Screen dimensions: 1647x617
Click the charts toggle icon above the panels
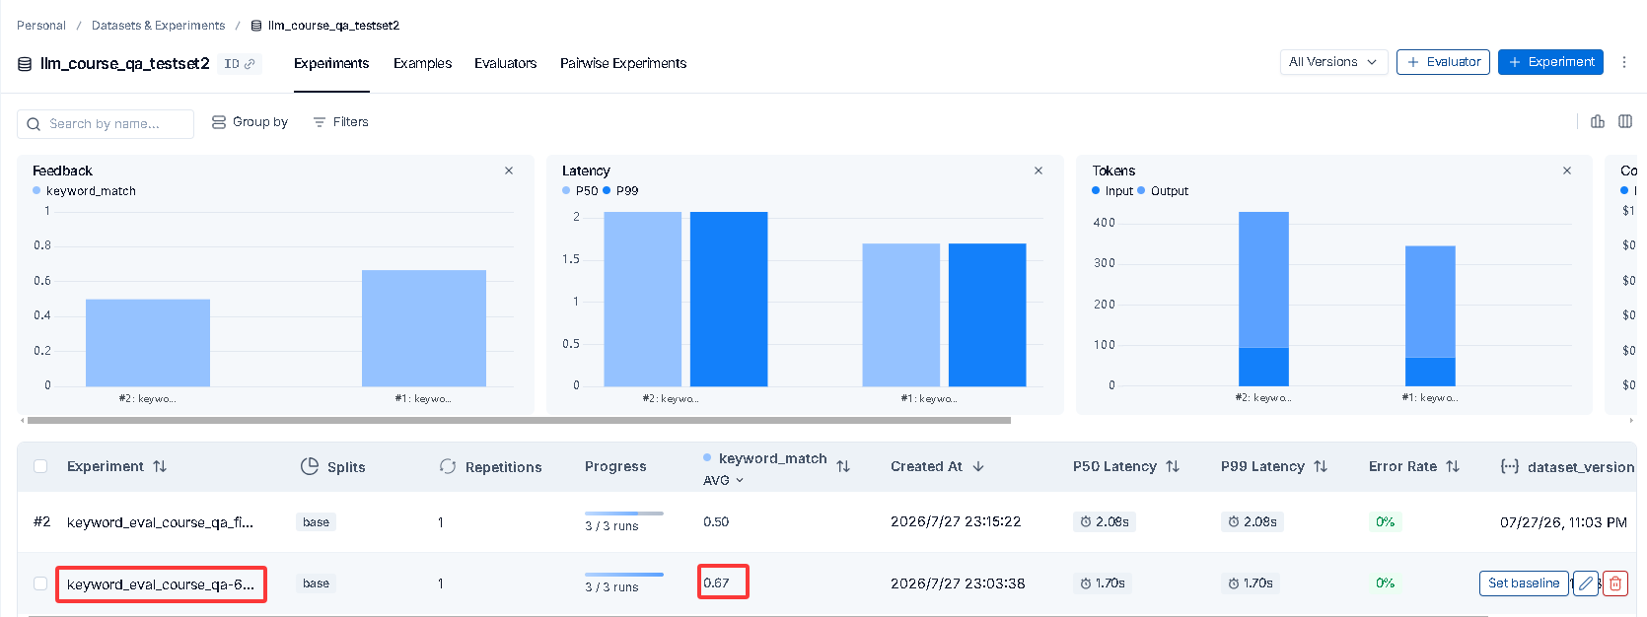tap(1598, 121)
